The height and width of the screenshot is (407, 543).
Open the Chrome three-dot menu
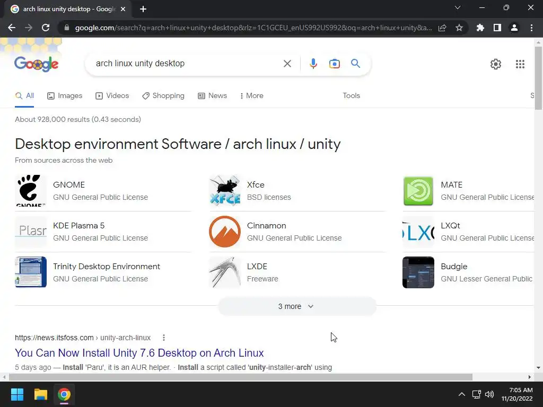point(531,28)
